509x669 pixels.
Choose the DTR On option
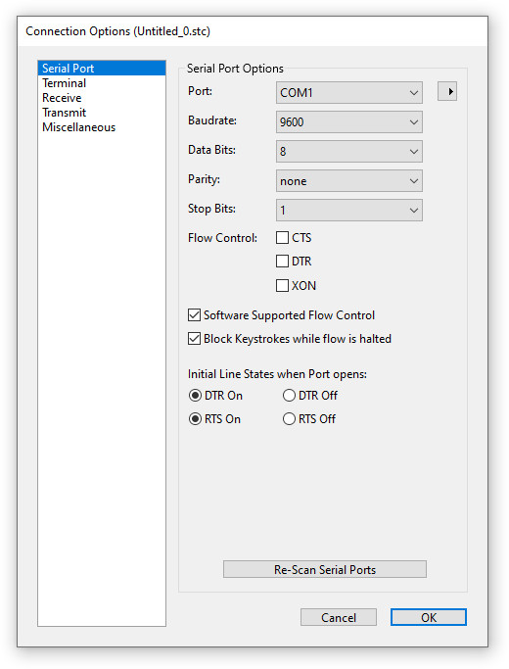click(195, 396)
